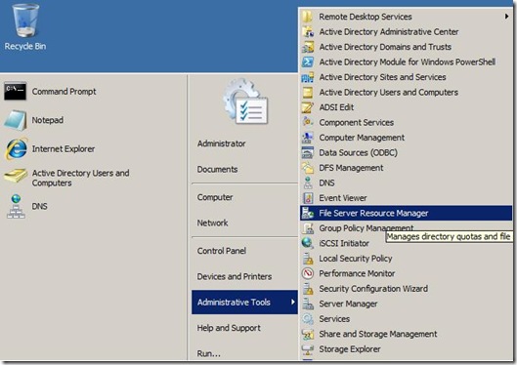
Task: Open Documents from Start menu
Action: 217,170
